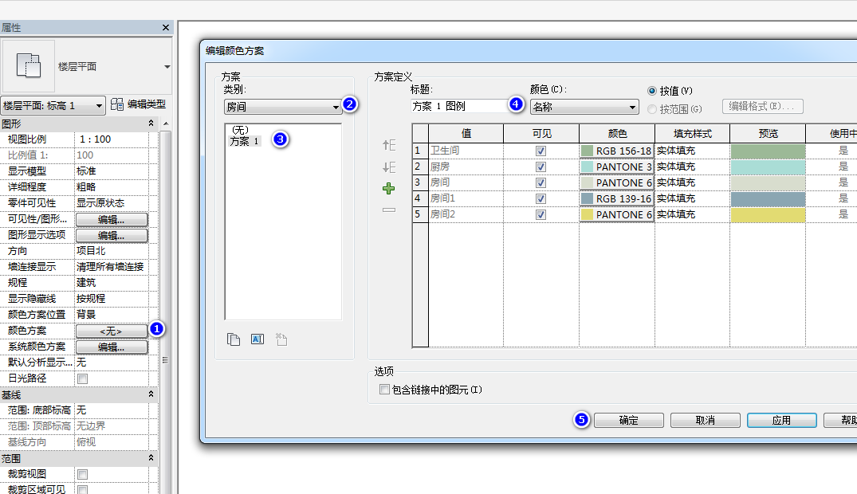Select (无) in scheme list

point(240,130)
